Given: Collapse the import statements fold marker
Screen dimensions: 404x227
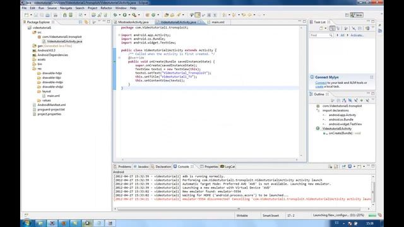Looking at the screenshot, I should [119, 35].
